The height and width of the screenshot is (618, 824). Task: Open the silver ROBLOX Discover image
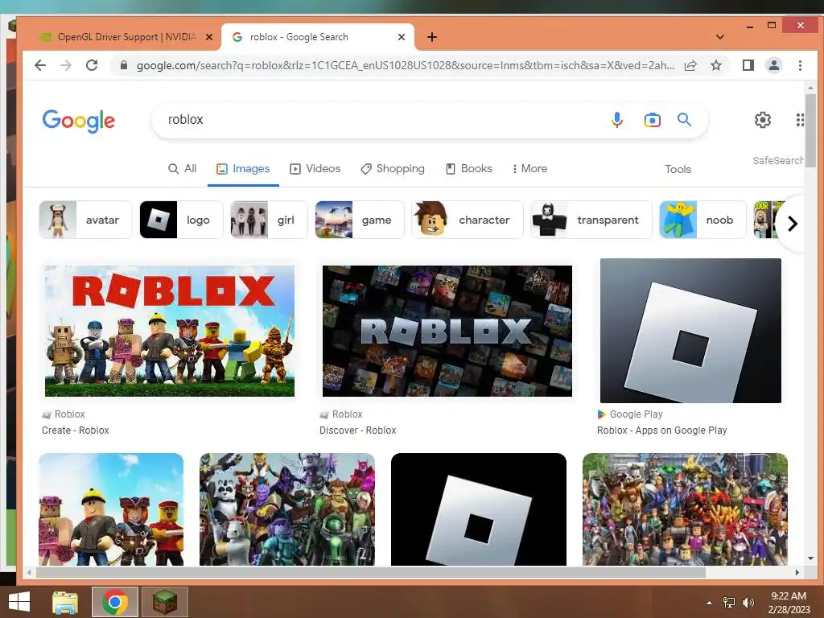[x=447, y=331]
